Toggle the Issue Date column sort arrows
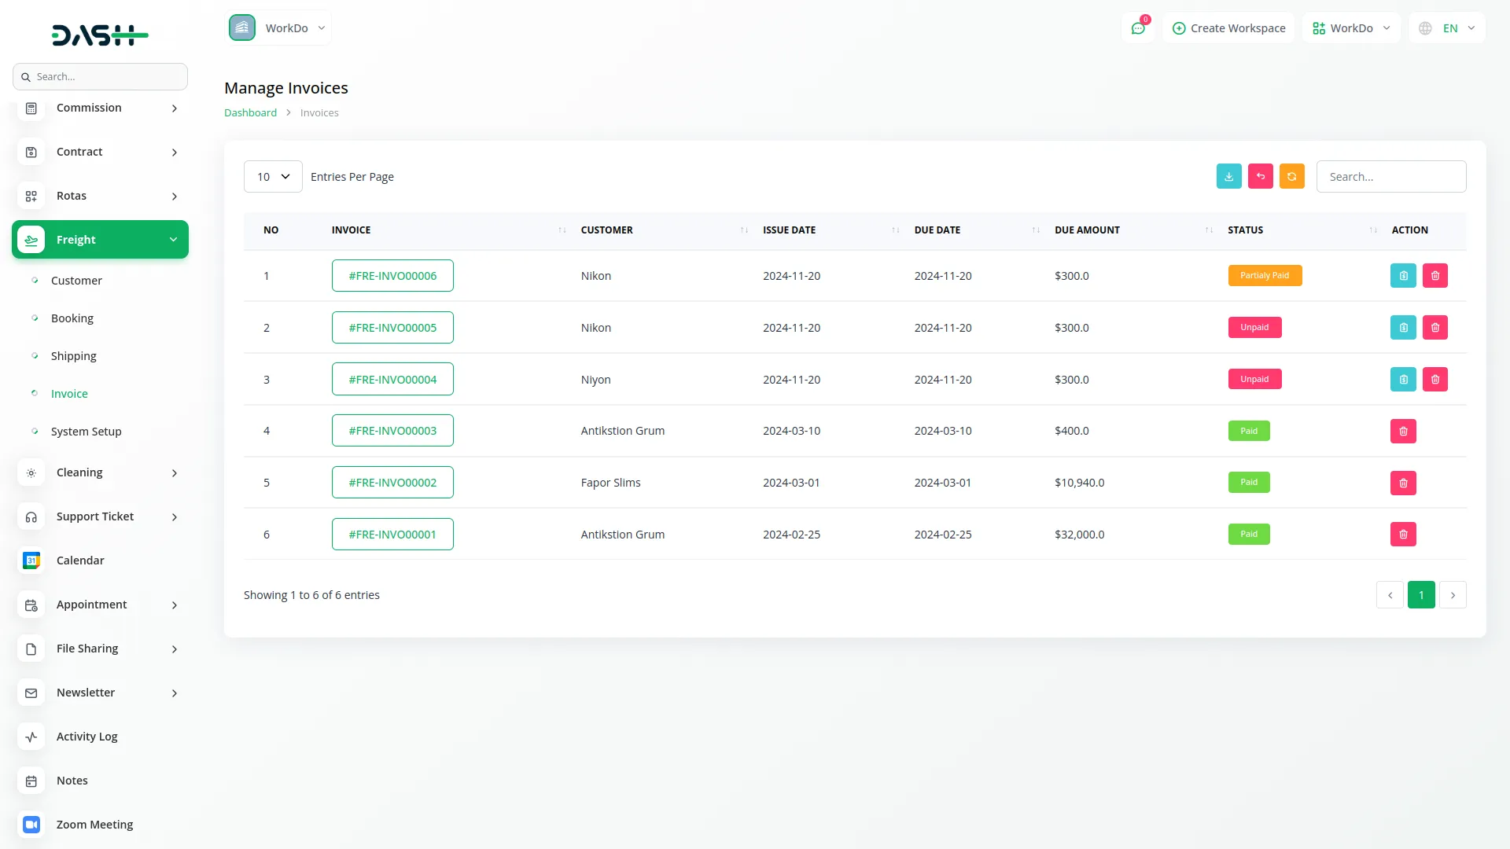Image resolution: width=1510 pixels, height=849 pixels. pyautogui.click(x=895, y=230)
